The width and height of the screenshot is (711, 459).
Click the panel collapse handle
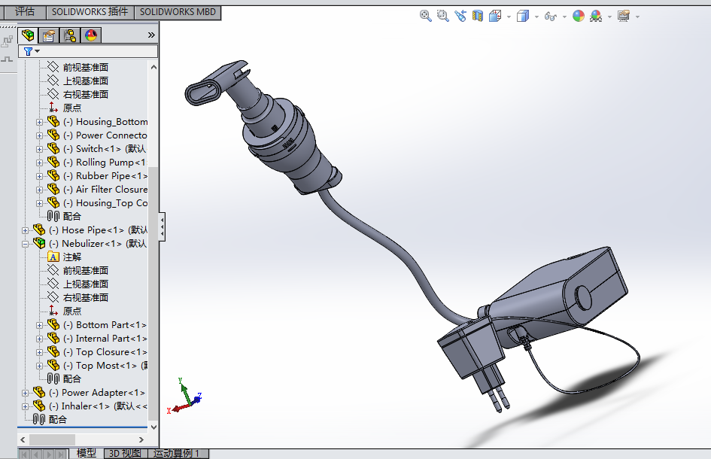coord(162,226)
